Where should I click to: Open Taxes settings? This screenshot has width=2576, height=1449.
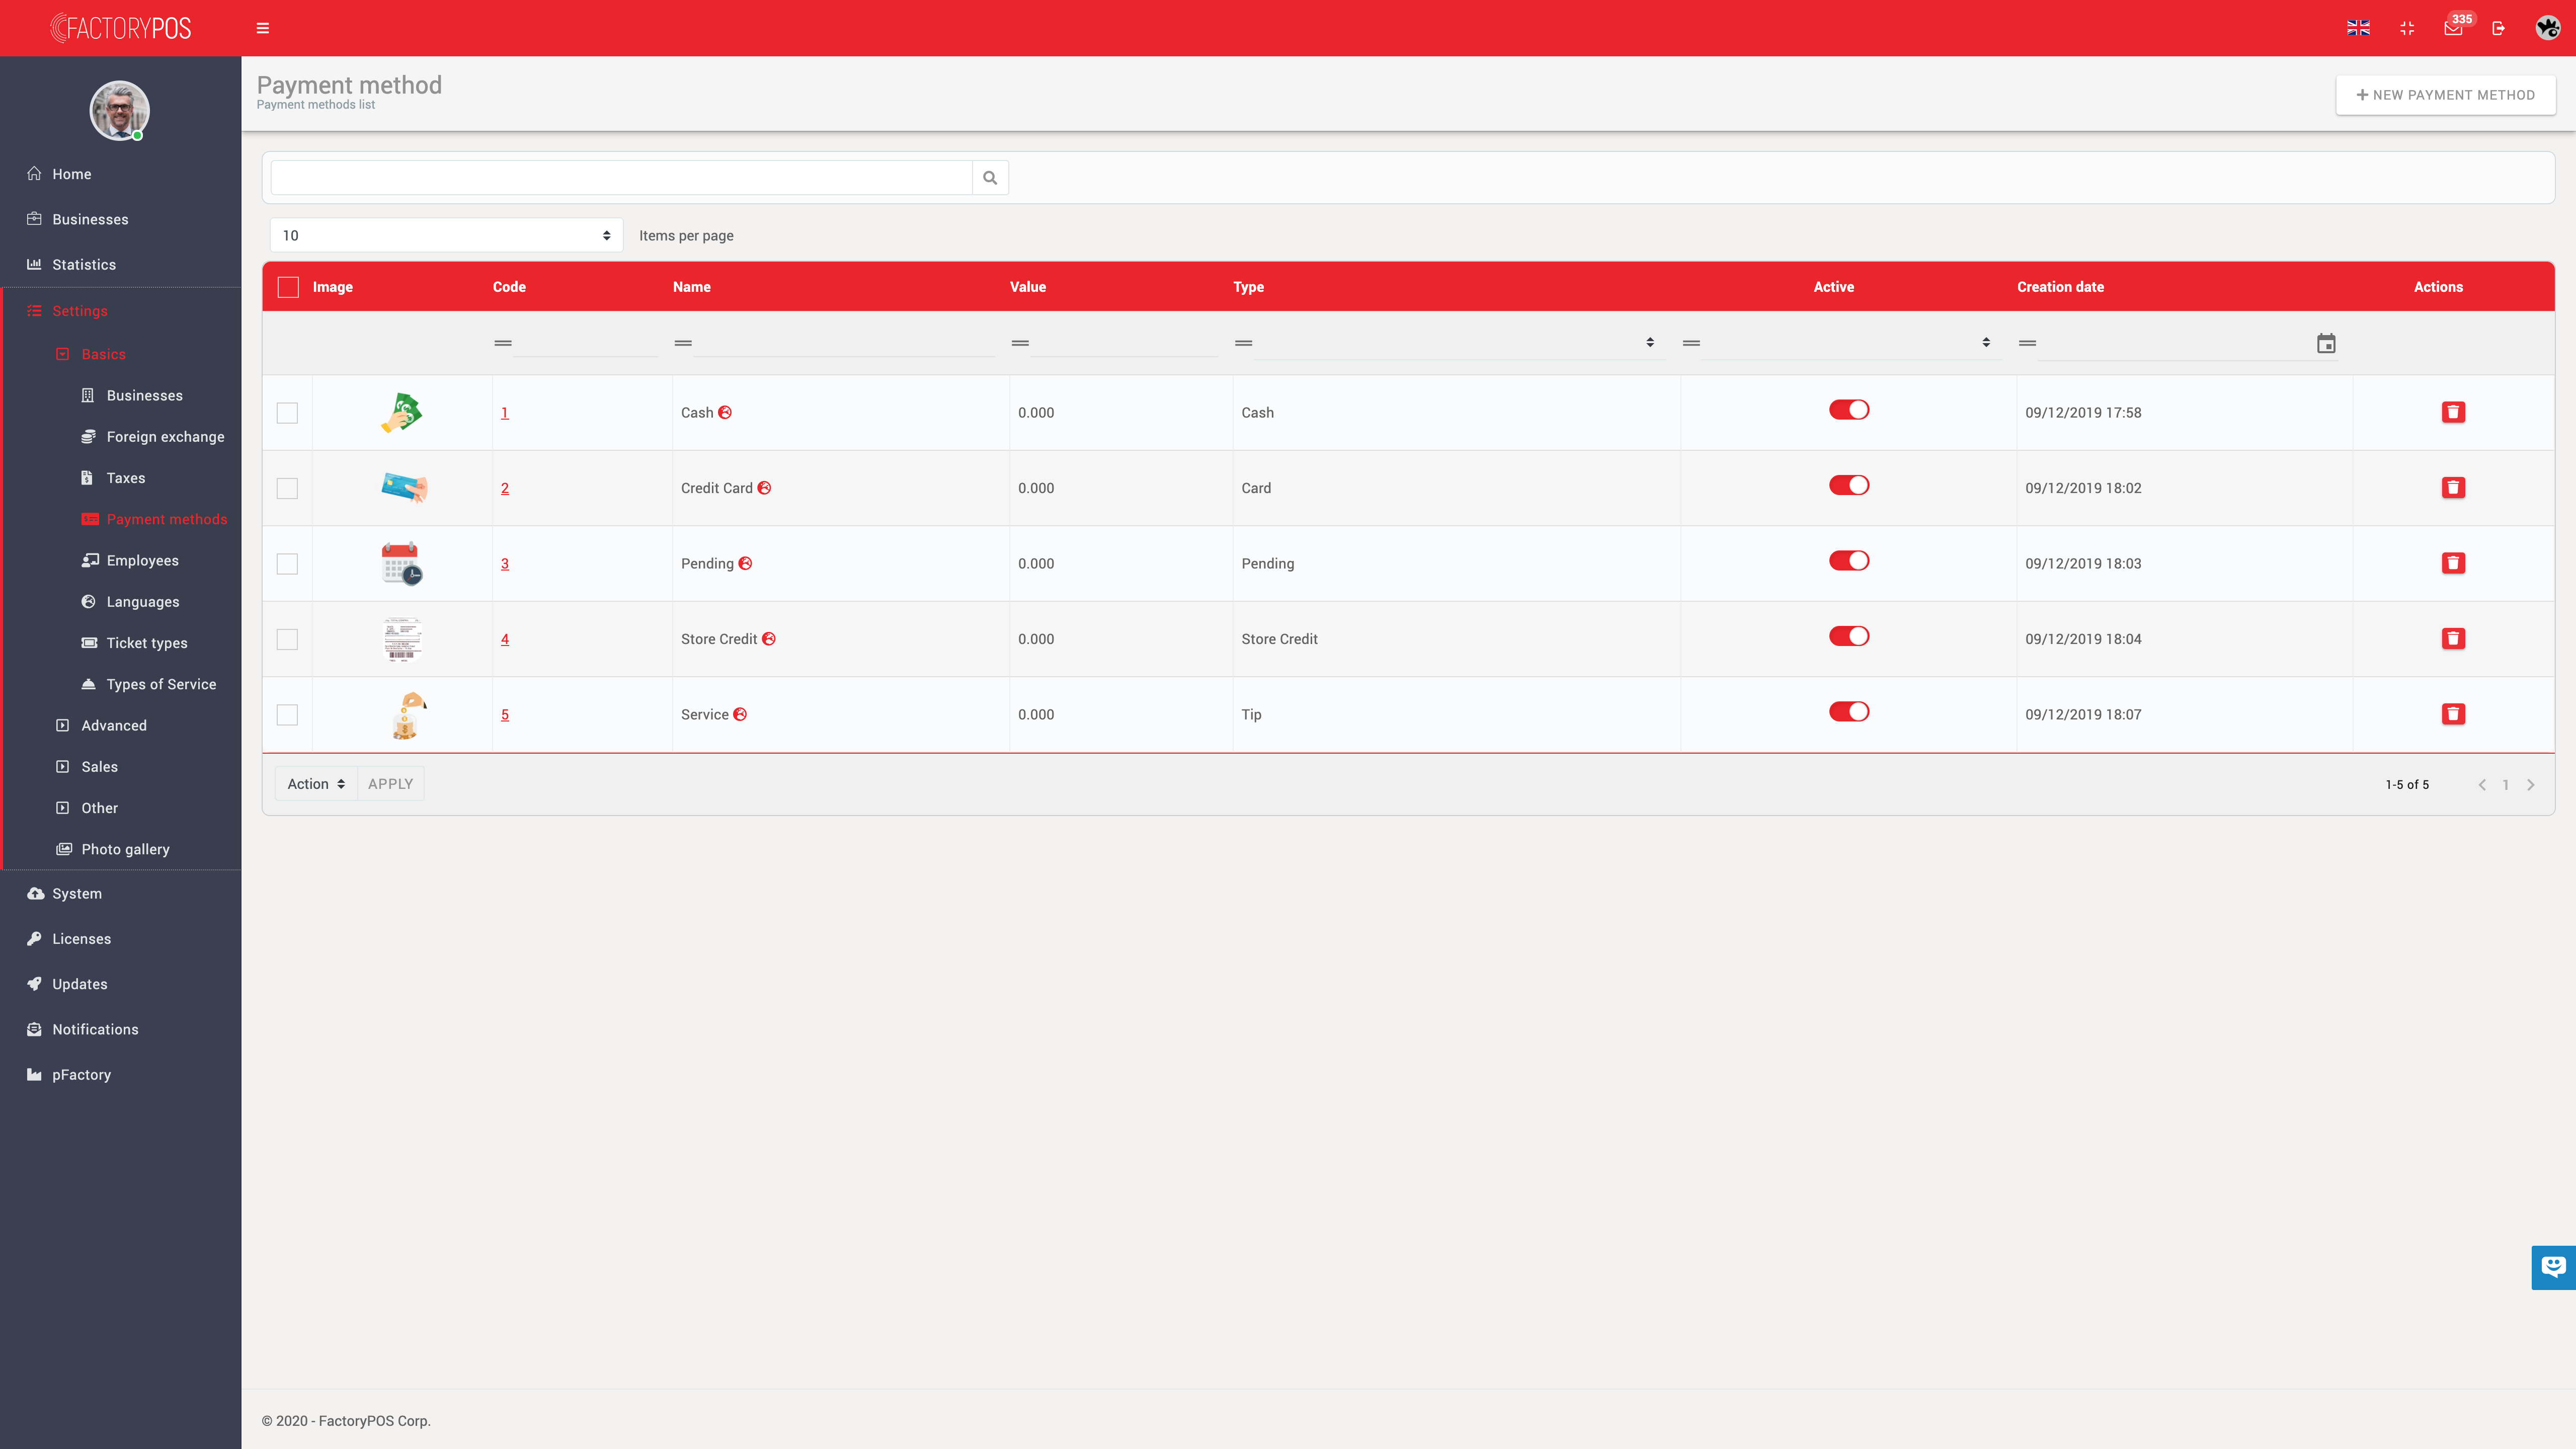(126, 478)
